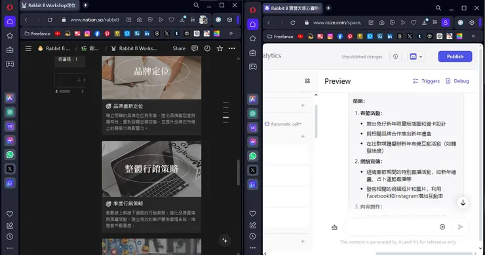
Task: Open WhatsApp in right Opera sidebar
Action: 253,156
